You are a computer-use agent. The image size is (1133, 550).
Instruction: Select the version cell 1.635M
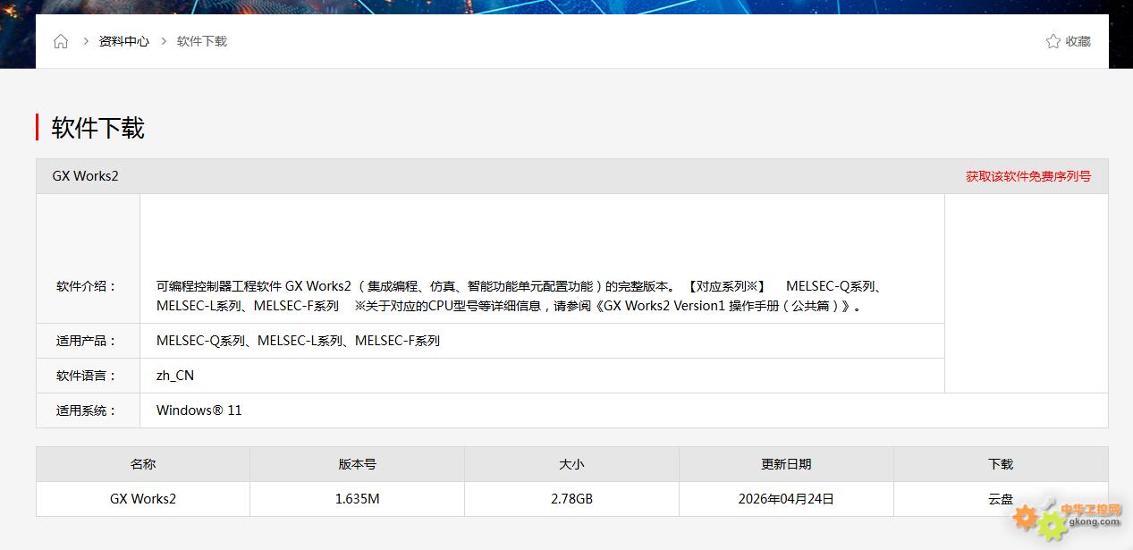pyautogui.click(x=357, y=499)
